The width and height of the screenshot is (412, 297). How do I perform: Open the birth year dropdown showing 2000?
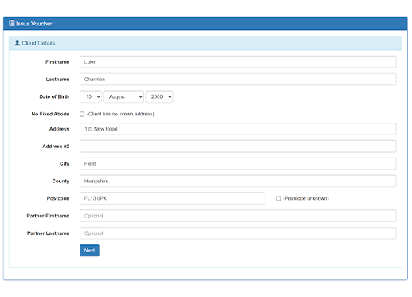point(159,96)
